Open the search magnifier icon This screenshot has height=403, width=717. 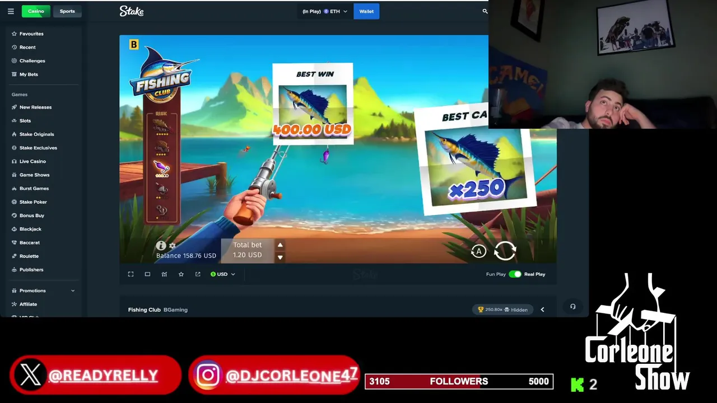[x=485, y=11]
